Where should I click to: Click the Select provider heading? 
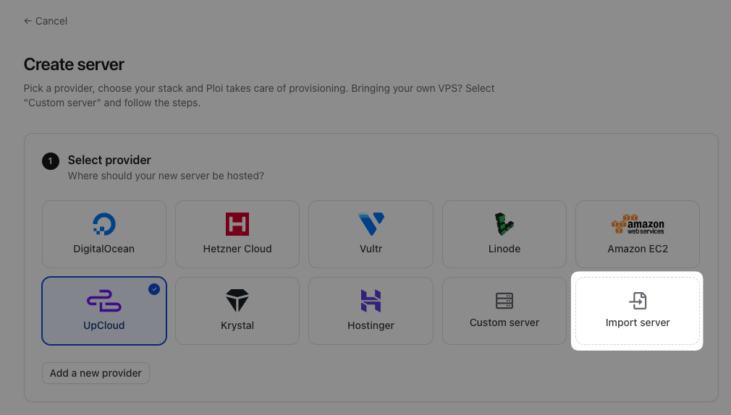point(109,160)
